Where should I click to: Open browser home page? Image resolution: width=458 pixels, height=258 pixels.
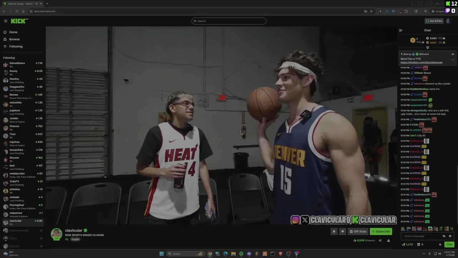tap(23, 11)
